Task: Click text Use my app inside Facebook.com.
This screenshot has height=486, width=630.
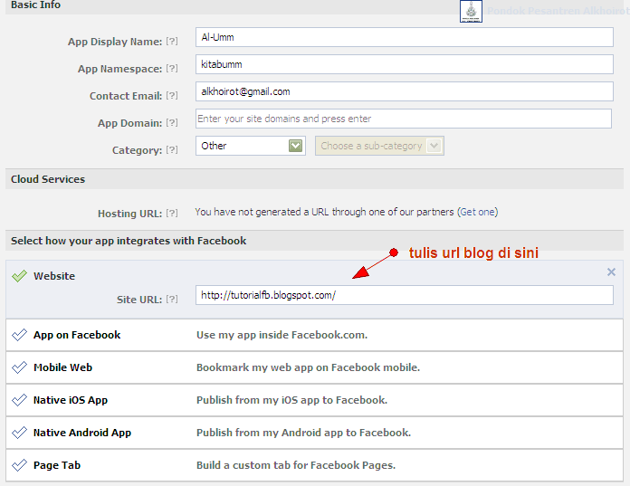Action: pyautogui.click(x=282, y=335)
